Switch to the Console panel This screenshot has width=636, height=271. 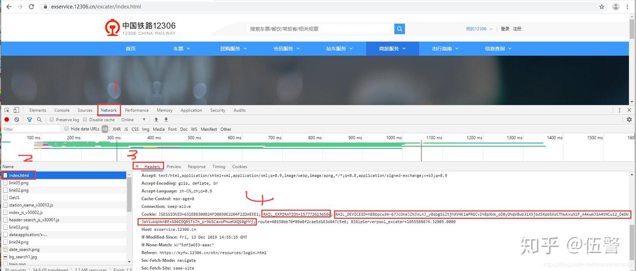click(62, 110)
